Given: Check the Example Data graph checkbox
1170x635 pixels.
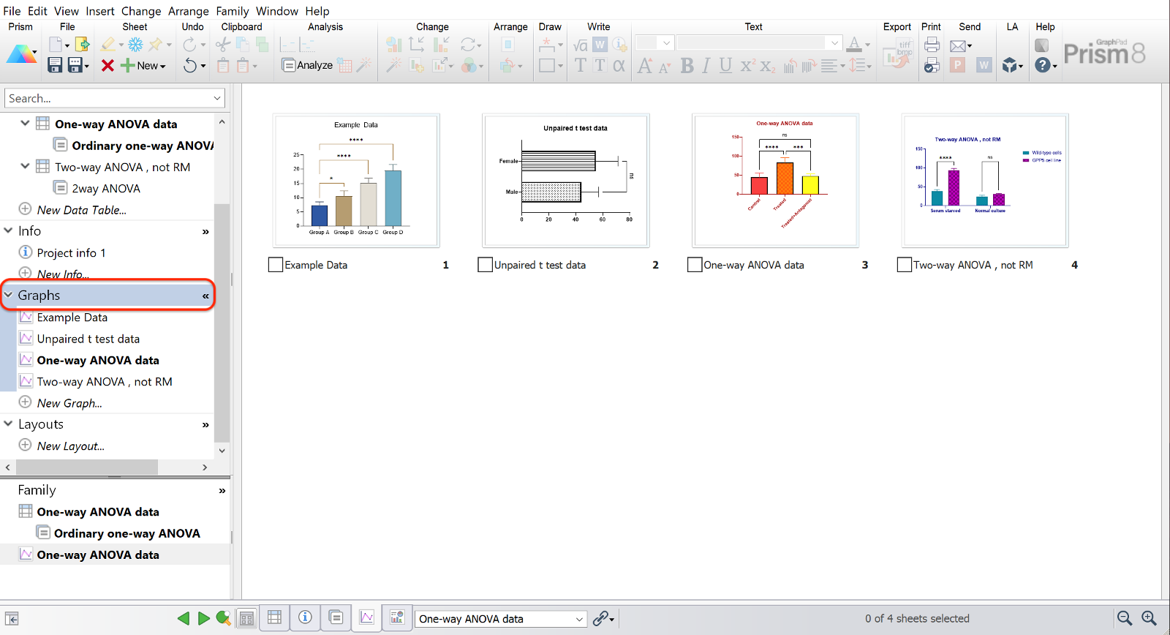Looking at the screenshot, I should coord(276,265).
